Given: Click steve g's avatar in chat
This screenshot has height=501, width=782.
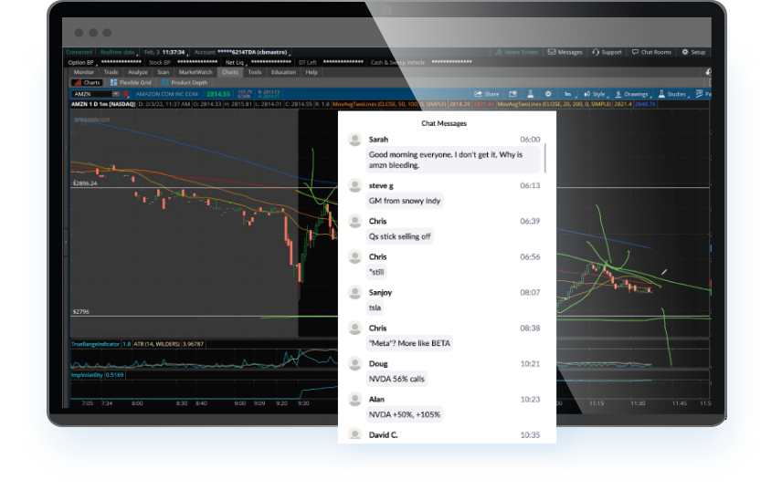Looking at the screenshot, I should tap(354, 186).
